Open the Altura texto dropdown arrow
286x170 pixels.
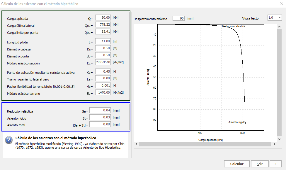(x=280, y=18)
